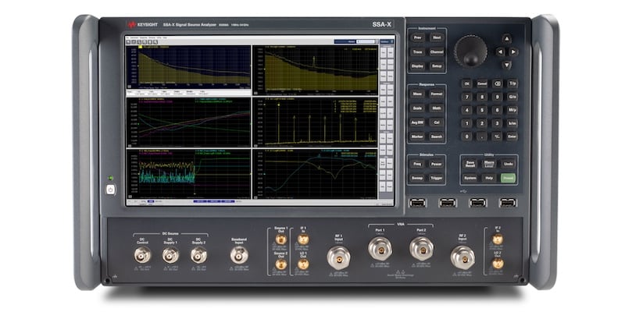
Task: Tap the Power key in Stimulus group
Action: 437,164
